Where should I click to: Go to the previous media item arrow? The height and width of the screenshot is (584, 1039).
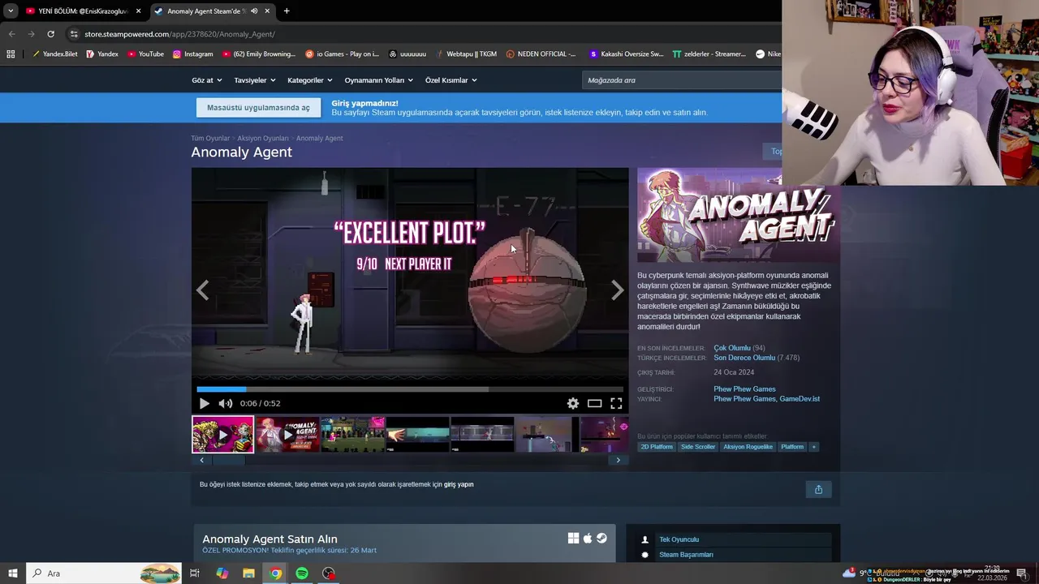tap(203, 290)
